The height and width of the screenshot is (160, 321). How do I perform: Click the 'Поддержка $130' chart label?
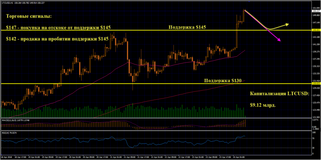(x=223, y=80)
